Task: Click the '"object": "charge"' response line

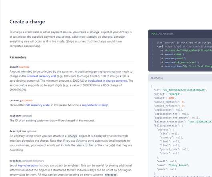Action: pyautogui.click(x=168, y=94)
